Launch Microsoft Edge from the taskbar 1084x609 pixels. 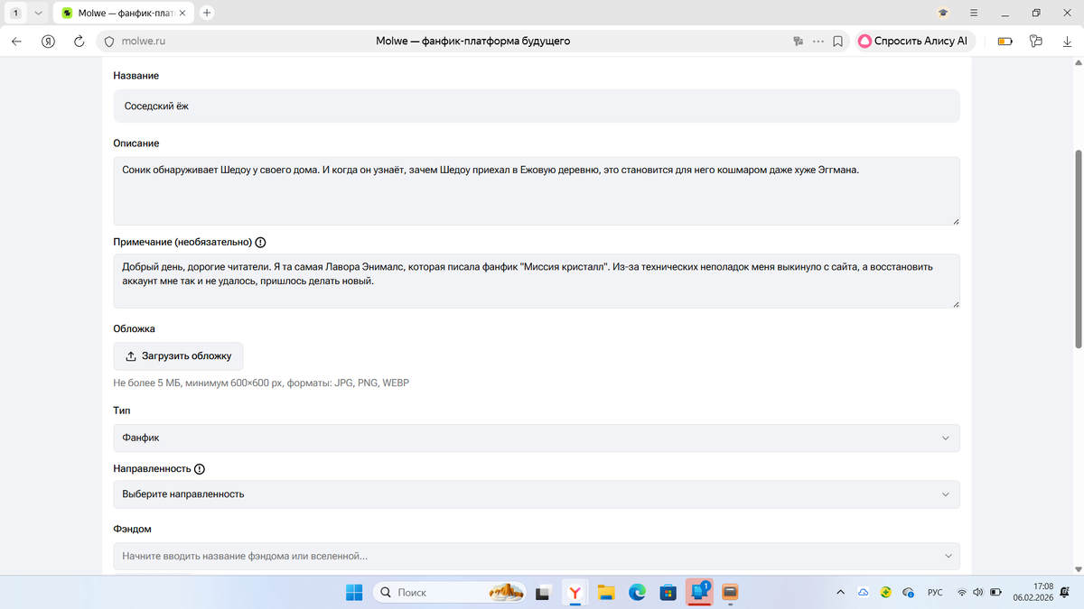(637, 592)
